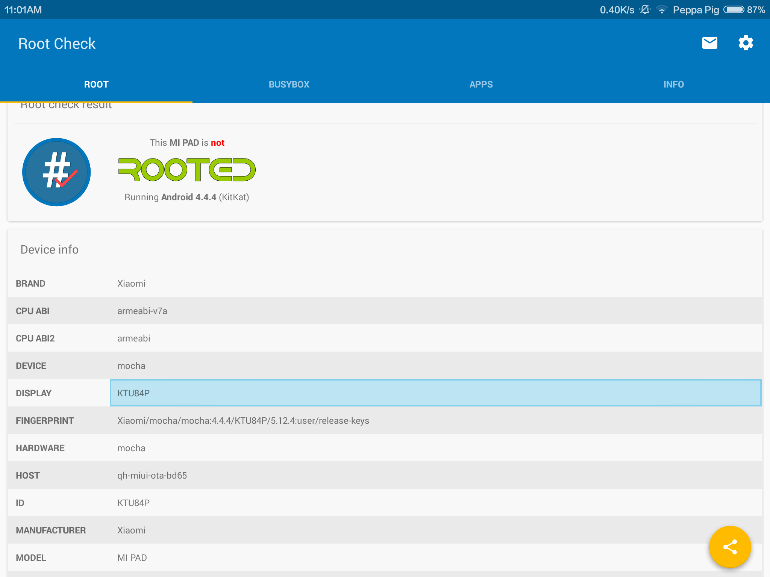Tap the DEVICE value mocha
770x577 pixels.
coord(131,366)
